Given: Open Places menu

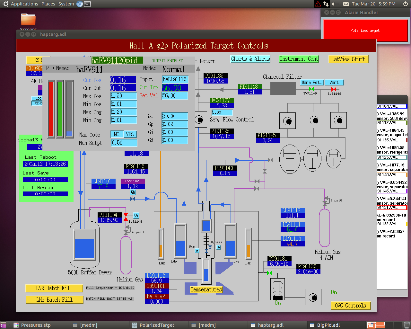Looking at the screenshot, I should [x=48, y=4].
